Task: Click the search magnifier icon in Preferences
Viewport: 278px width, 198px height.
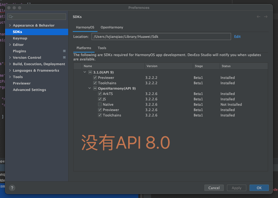Action: click(x=11, y=17)
